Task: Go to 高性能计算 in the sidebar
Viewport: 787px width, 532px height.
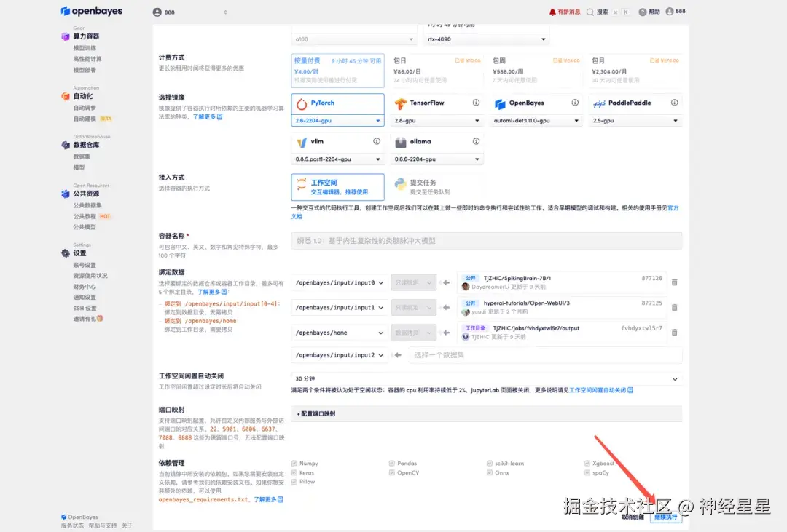Action: tap(87, 59)
